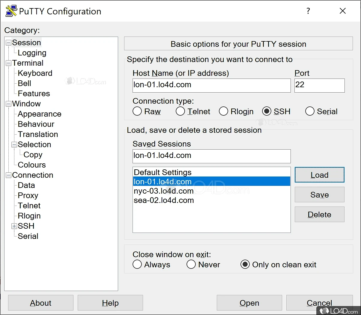Delete the selected saved session
Viewport: 361px width, 315px height.
pos(319,215)
